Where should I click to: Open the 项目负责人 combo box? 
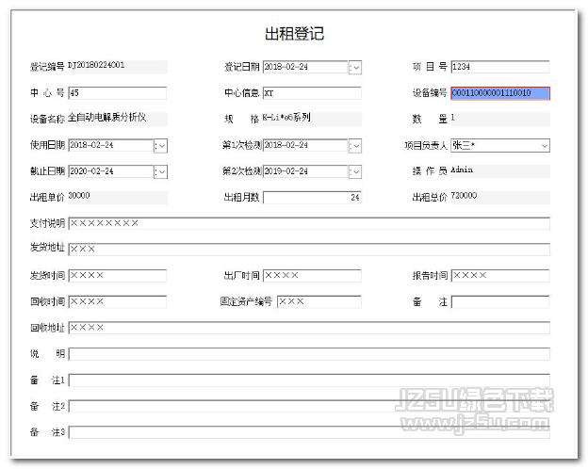pyautogui.click(x=500, y=145)
